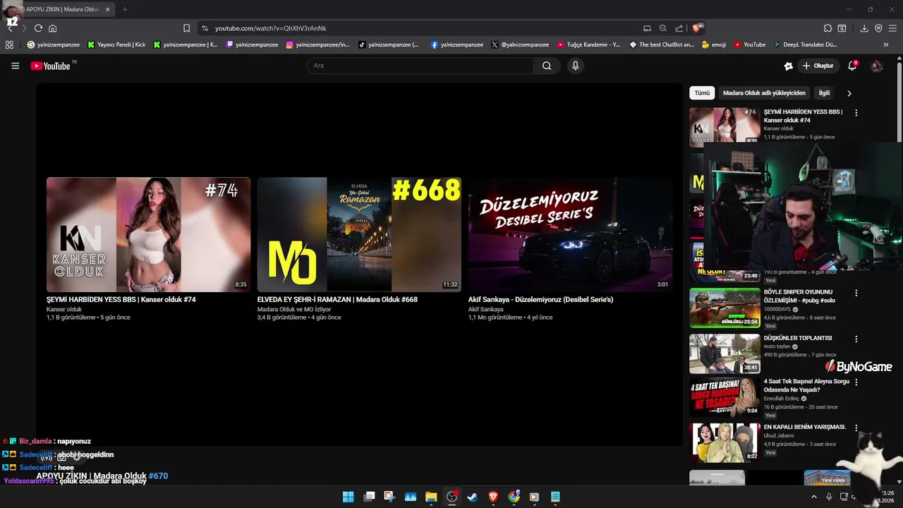903x508 pixels.
Task: Click the testo taylan channel name
Action: point(777,346)
